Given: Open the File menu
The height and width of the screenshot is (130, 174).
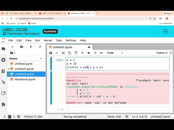Looking at the screenshot, I should [x=11, y=40].
